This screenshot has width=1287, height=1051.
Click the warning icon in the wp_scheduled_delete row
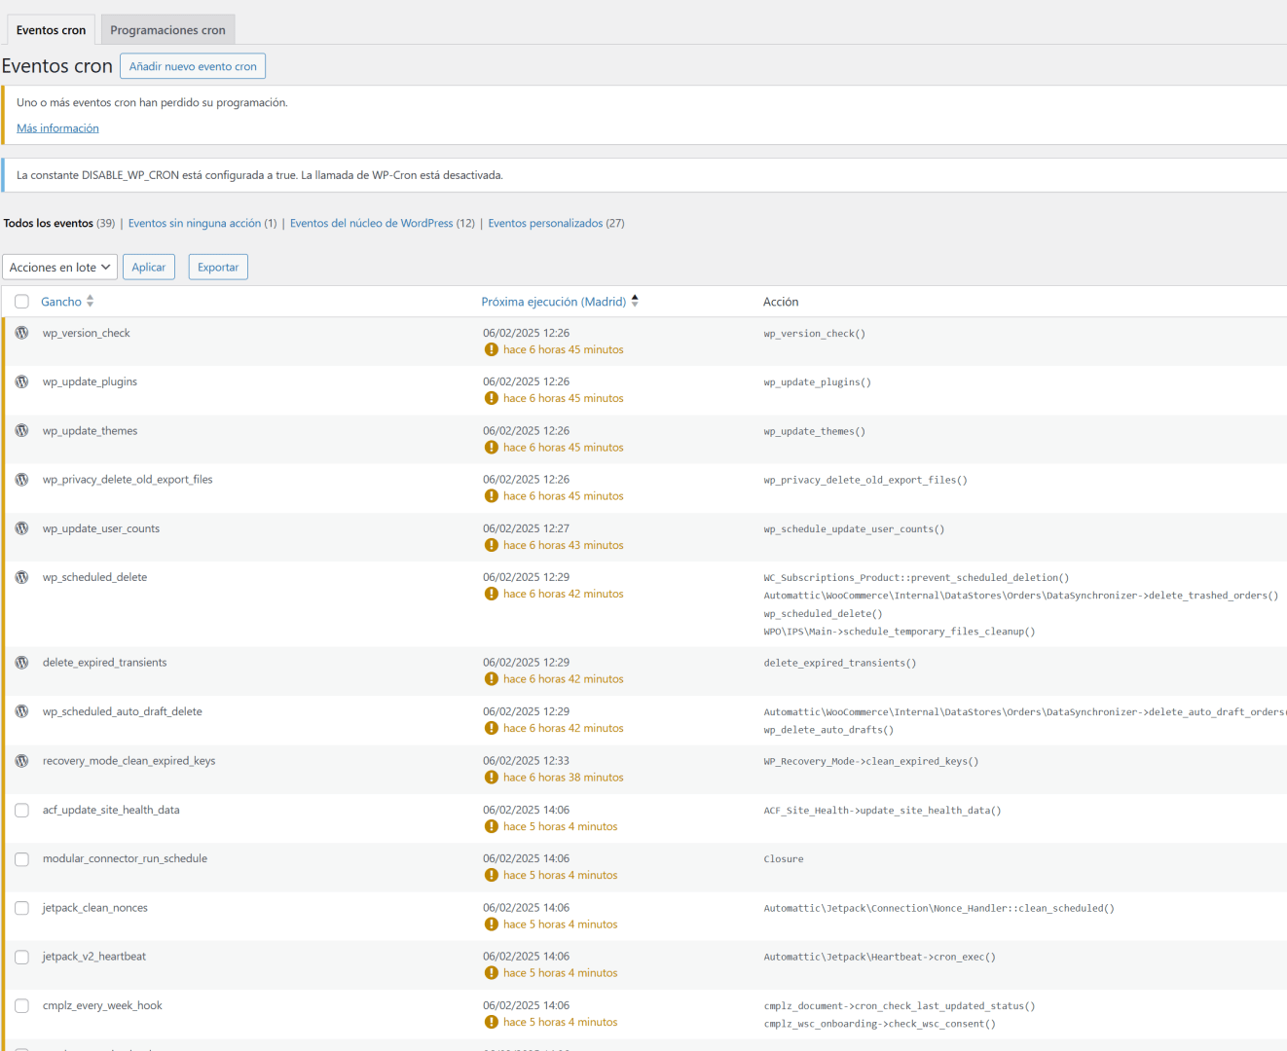coord(492,594)
